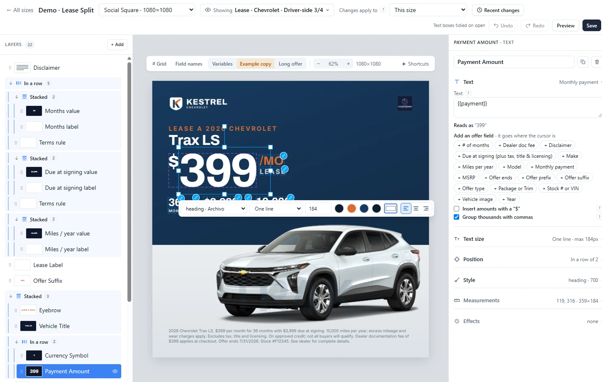
Task: Open the 'This size' dropdown
Action: click(428, 10)
